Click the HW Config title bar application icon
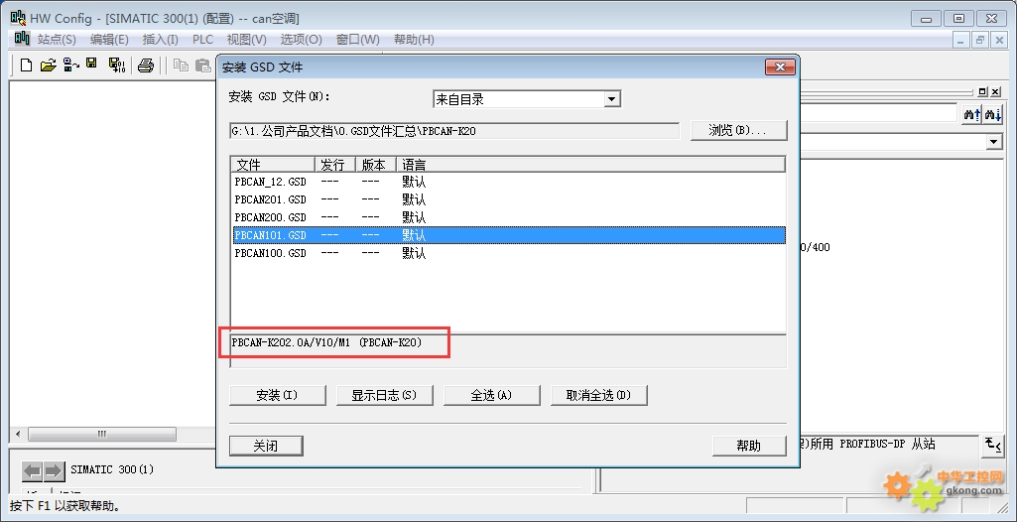Image resolution: width=1017 pixels, height=522 pixels. pos(18,18)
